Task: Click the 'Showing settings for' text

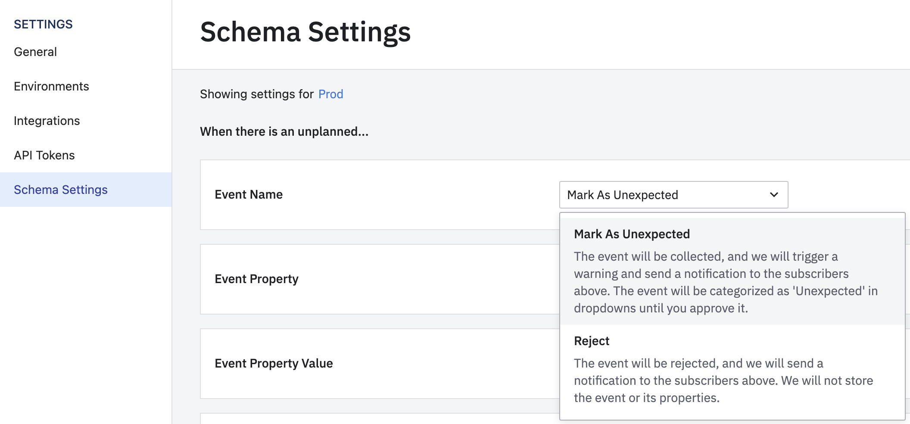Action: click(256, 94)
